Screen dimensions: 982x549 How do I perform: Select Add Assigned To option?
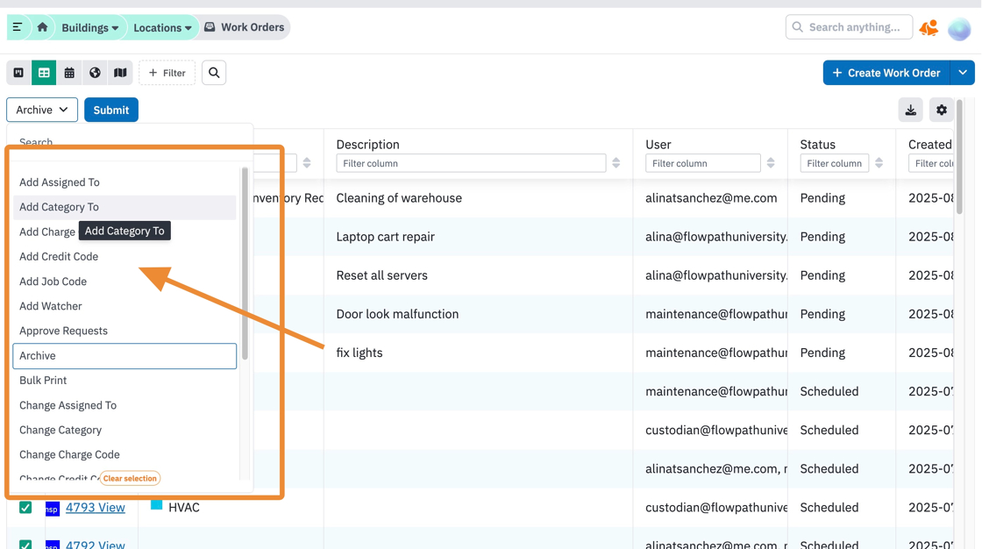[x=125, y=182]
